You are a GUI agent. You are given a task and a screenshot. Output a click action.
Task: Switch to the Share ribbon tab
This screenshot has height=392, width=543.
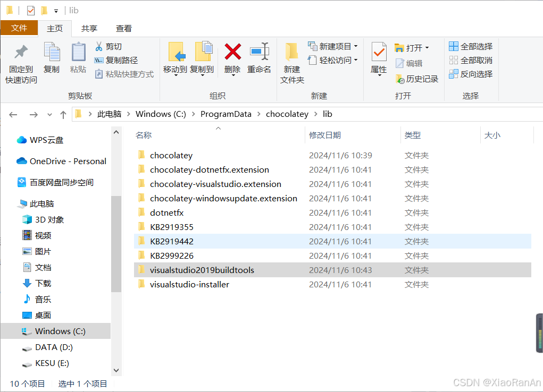pyautogui.click(x=89, y=28)
